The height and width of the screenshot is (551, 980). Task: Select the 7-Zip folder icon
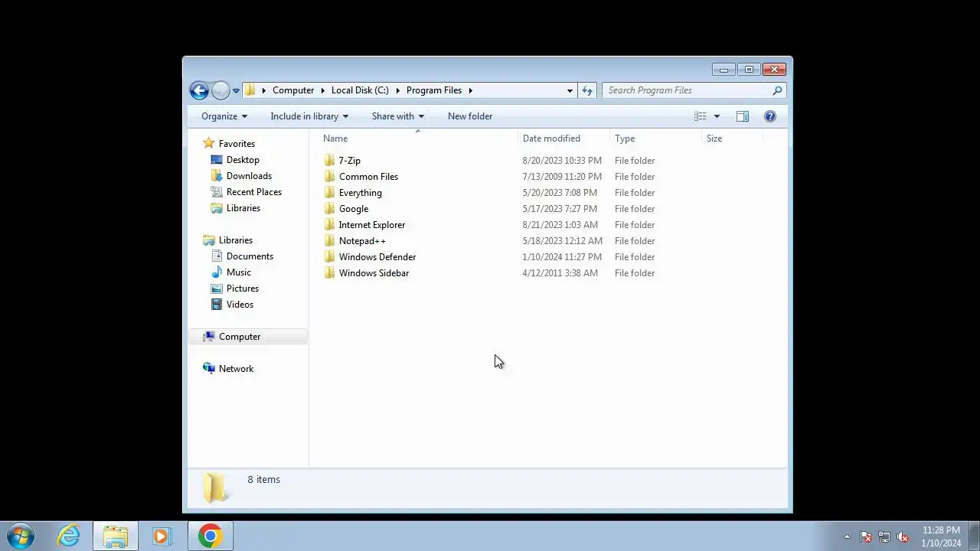(330, 161)
